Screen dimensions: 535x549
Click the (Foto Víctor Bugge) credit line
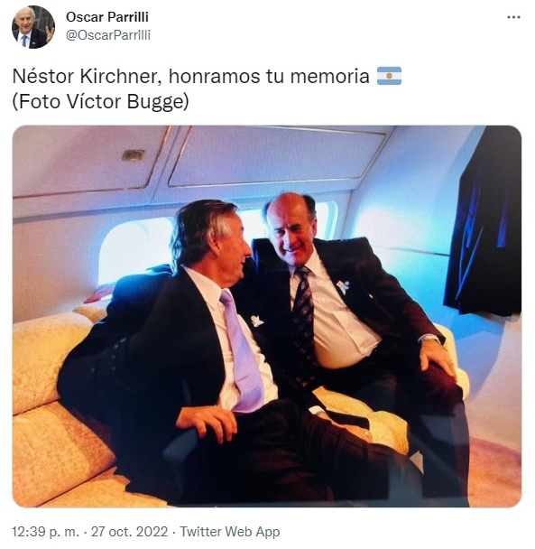tap(100, 102)
